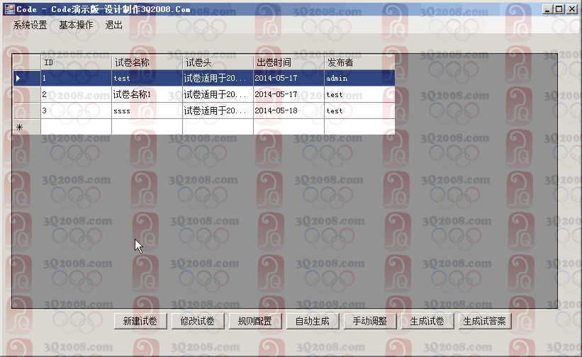Select the 'admin' publisher cell
Screen dimensions: 582x357
(x=359, y=78)
